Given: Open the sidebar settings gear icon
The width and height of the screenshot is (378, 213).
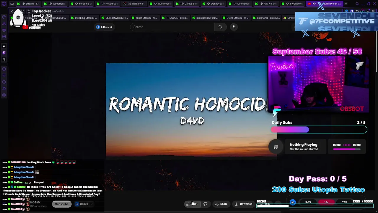Looking at the screenshot, I should pyautogui.click(x=4, y=95).
